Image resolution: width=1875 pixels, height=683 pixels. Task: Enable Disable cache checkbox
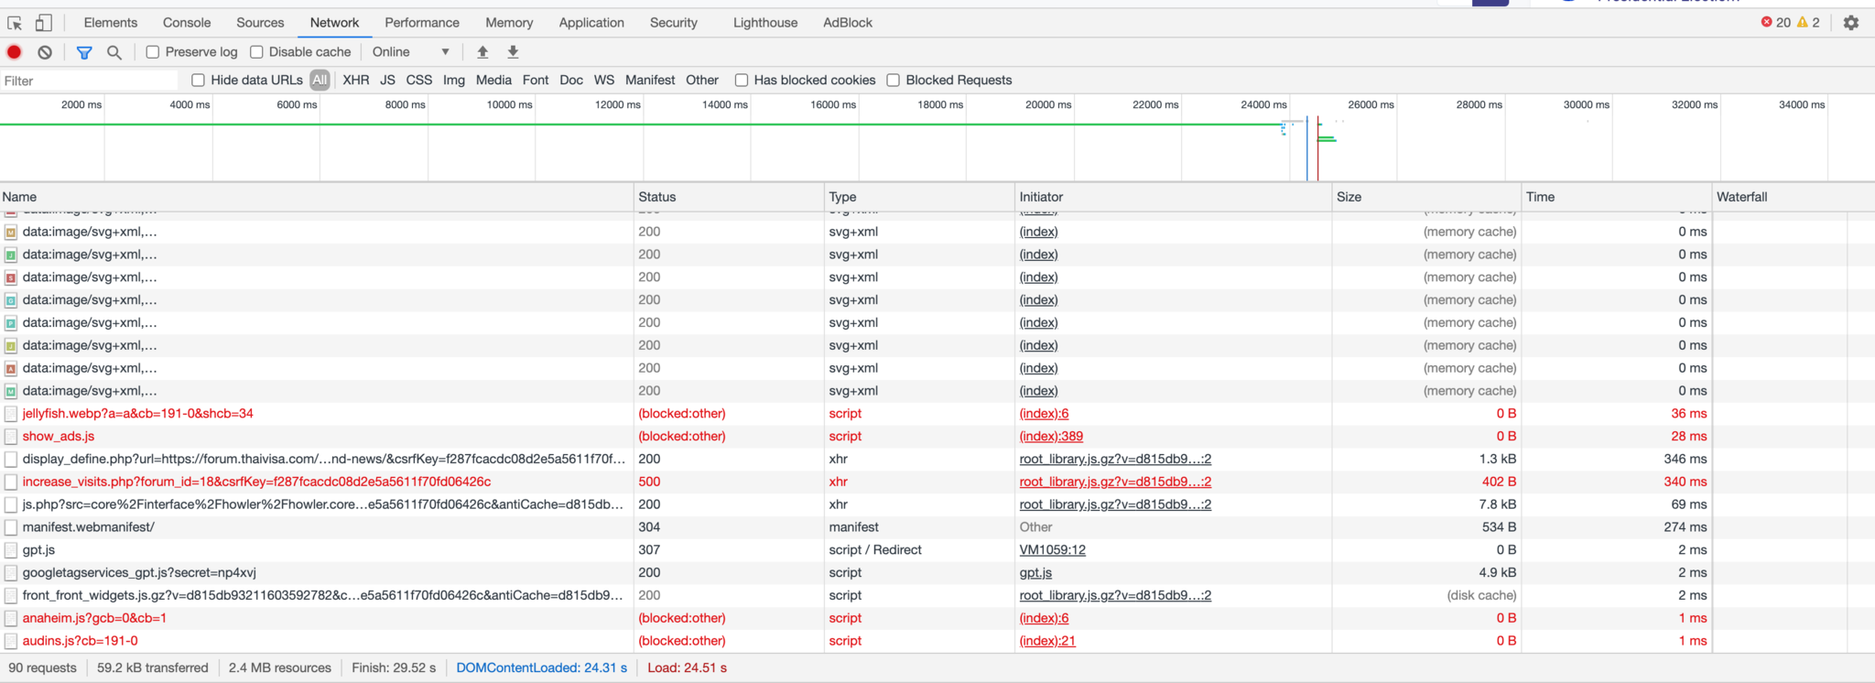coord(256,52)
